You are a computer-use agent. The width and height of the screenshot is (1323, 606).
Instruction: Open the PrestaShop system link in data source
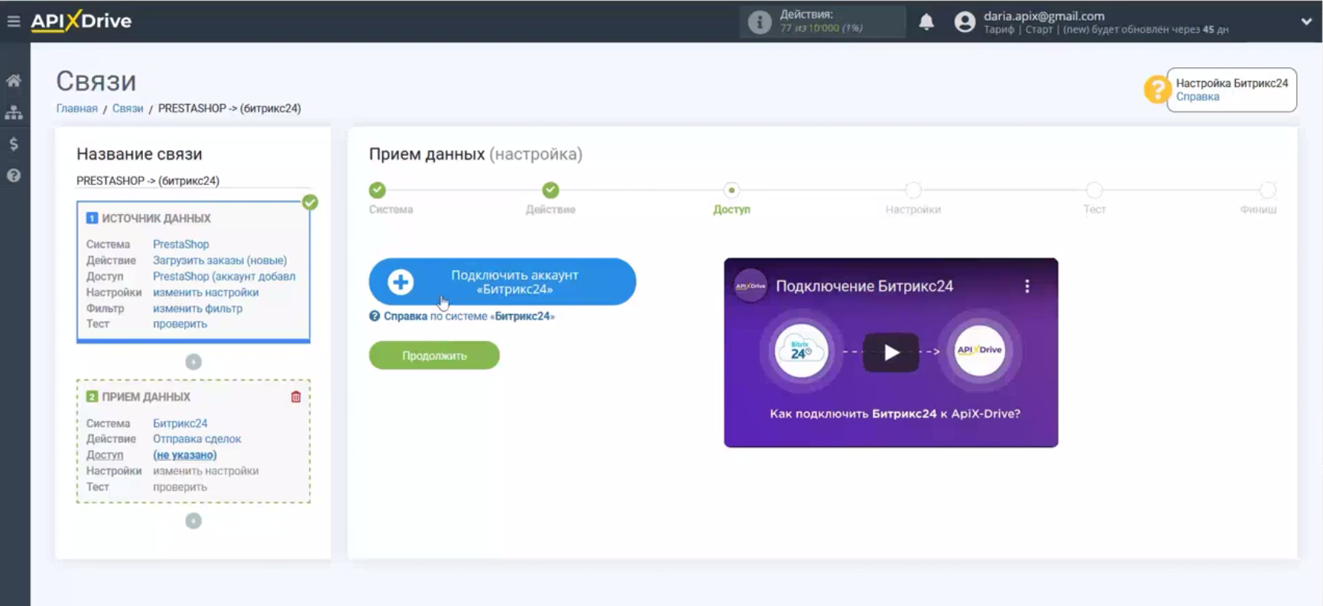[x=180, y=245]
